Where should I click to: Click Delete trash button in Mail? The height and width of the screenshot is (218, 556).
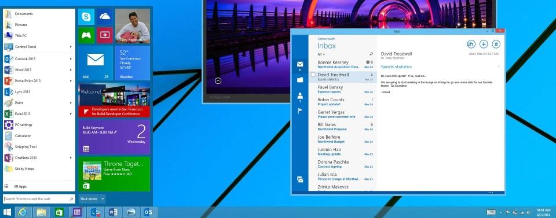click(496, 44)
